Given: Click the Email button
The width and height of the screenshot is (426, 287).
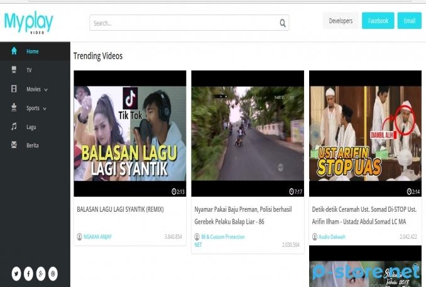Looking at the screenshot, I should coord(409,21).
